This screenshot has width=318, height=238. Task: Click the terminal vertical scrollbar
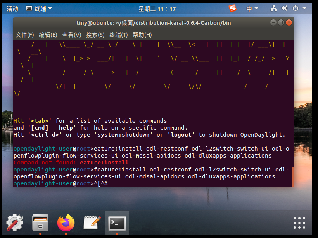pyautogui.click(x=293, y=176)
